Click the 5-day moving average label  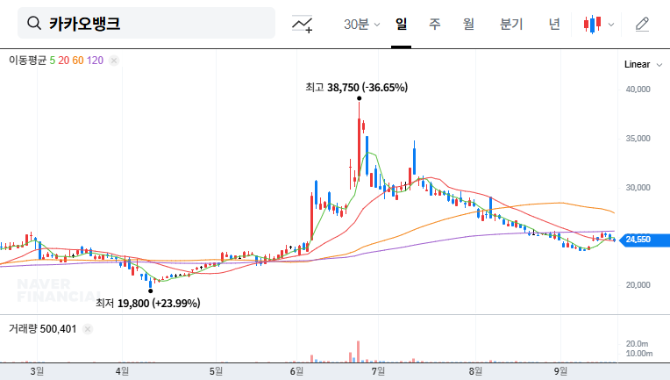[52, 61]
